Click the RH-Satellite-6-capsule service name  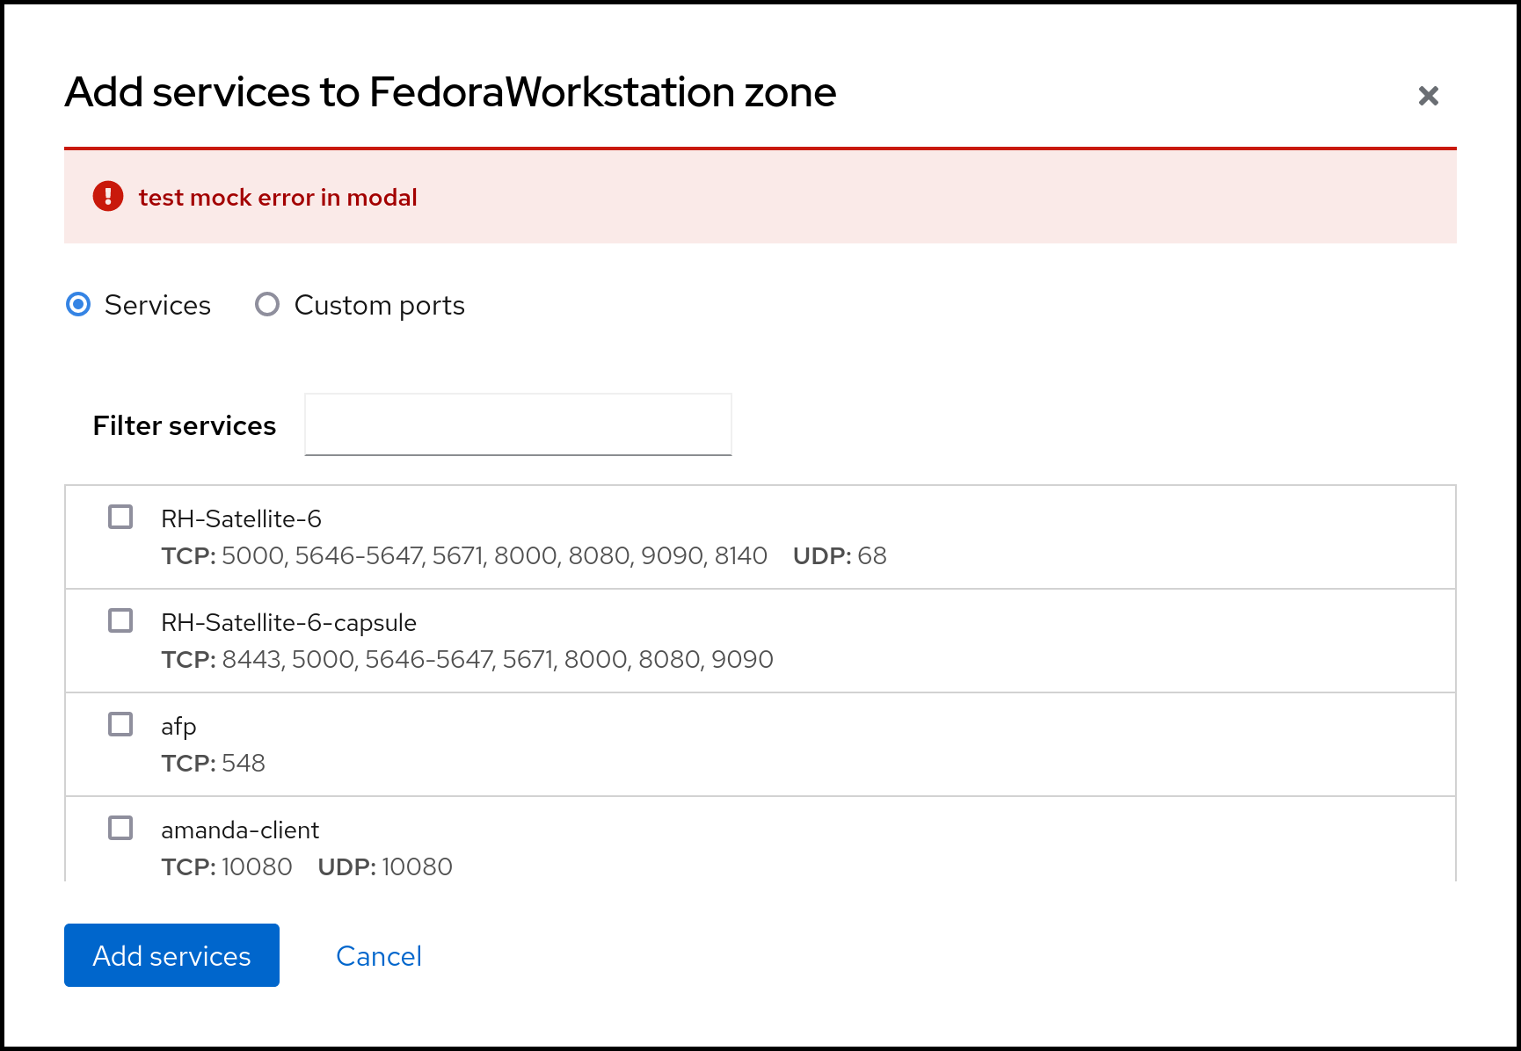288,623
